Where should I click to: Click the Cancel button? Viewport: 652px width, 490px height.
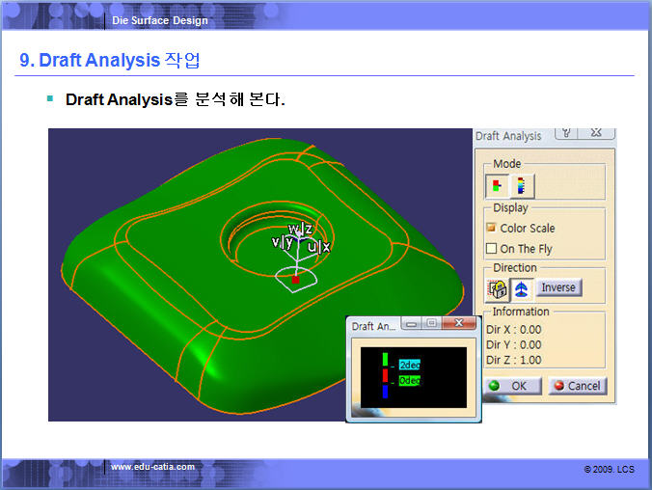click(x=577, y=386)
